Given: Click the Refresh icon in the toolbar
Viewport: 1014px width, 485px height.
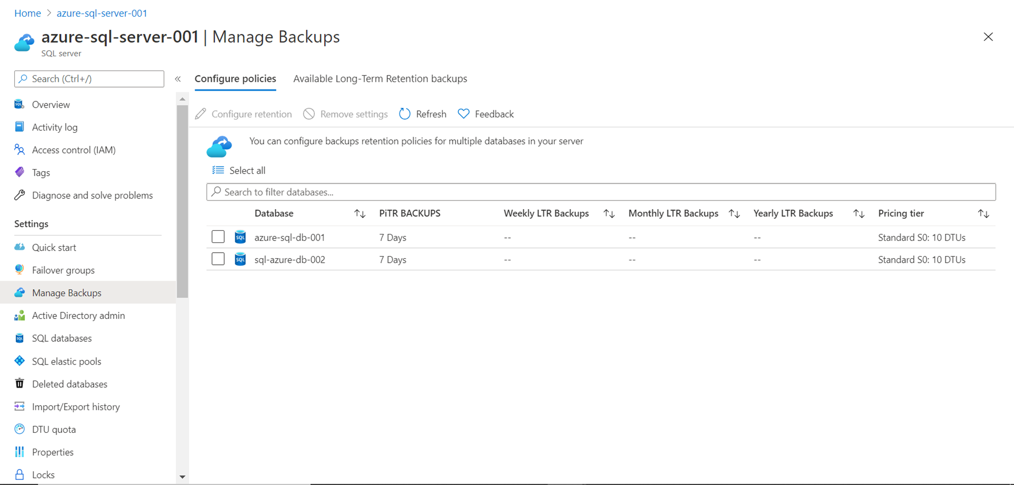Looking at the screenshot, I should click(405, 114).
